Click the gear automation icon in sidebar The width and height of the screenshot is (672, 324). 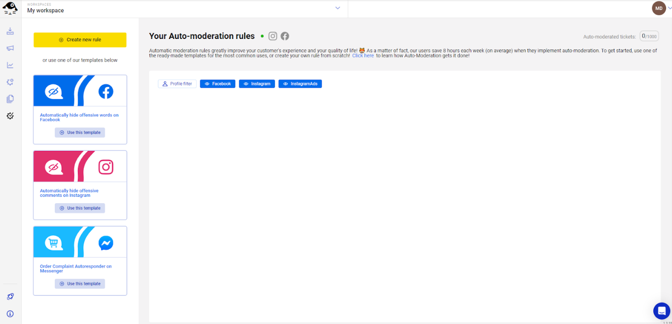[x=10, y=82]
